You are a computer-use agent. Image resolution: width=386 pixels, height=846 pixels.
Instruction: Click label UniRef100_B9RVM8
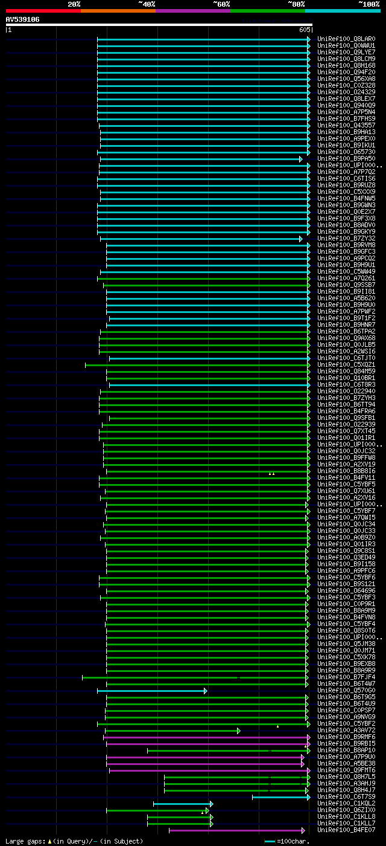point(346,245)
